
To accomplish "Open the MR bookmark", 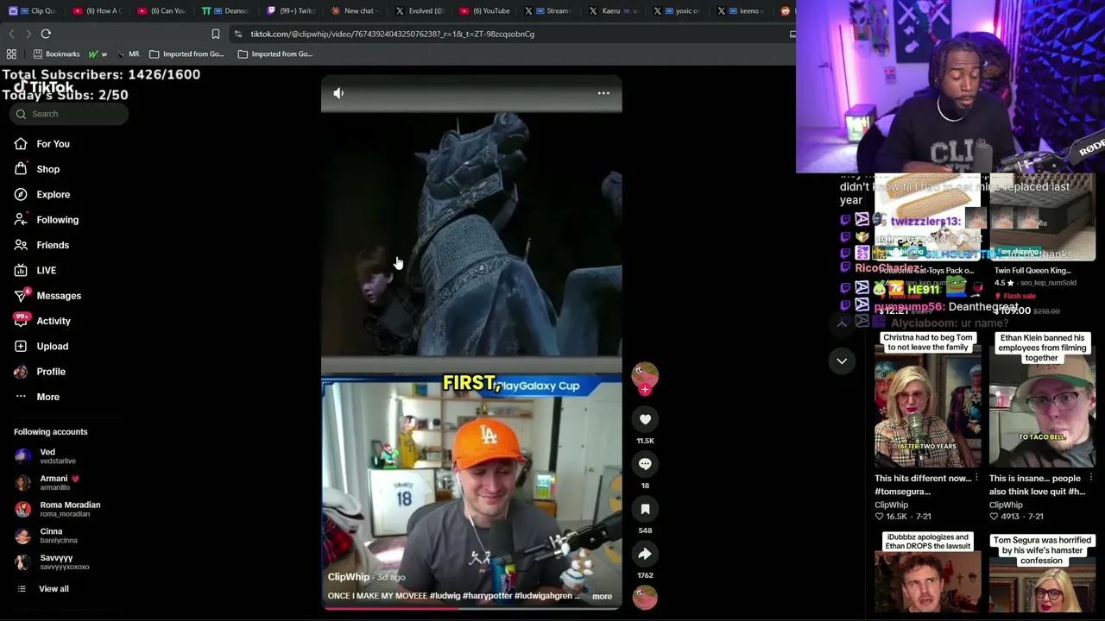I will click(x=129, y=53).
